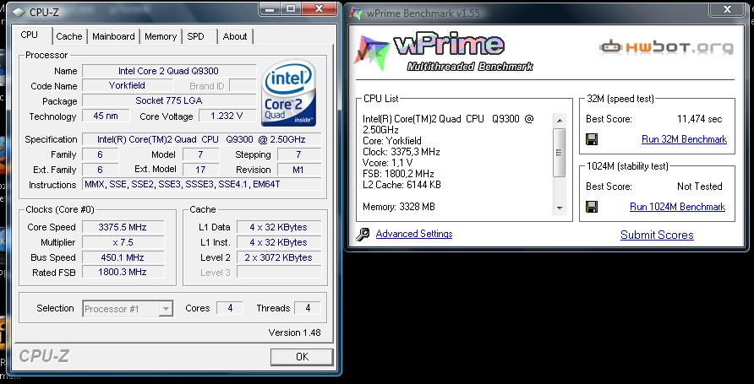The image size is (754, 384).
Task: Click the Threads value 4
Action: [308, 308]
